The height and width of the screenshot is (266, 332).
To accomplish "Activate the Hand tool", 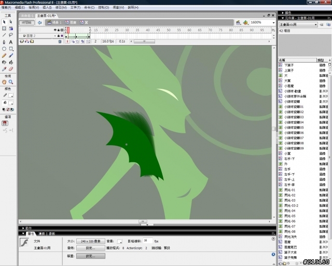I will click(4, 82).
